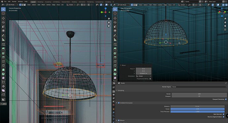Enable Proportional Editing in the Move panel
The image size is (228, 123).
[150, 79]
